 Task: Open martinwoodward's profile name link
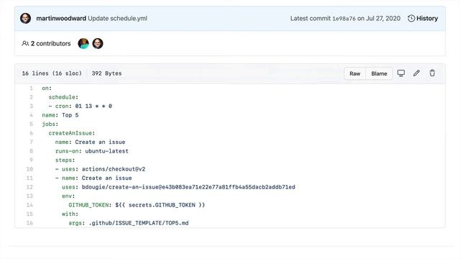(x=61, y=18)
